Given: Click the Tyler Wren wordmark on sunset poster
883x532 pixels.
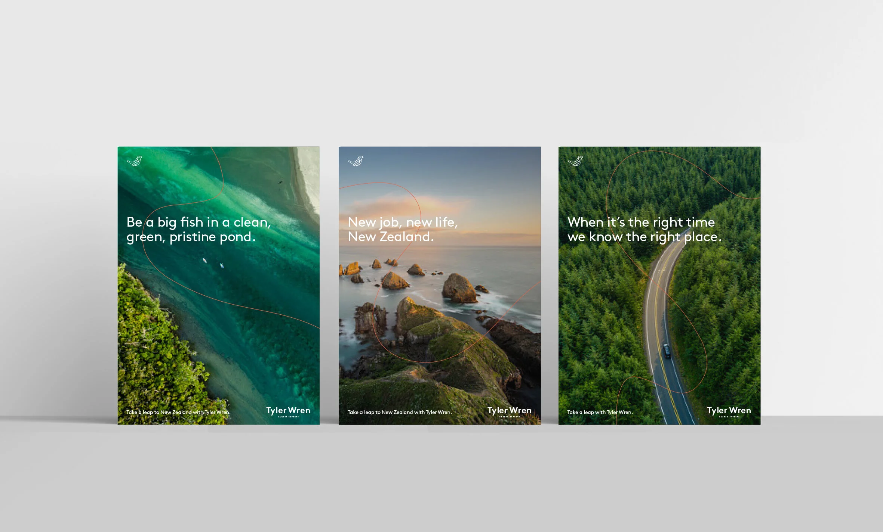Looking at the screenshot, I should click(509, 411).
